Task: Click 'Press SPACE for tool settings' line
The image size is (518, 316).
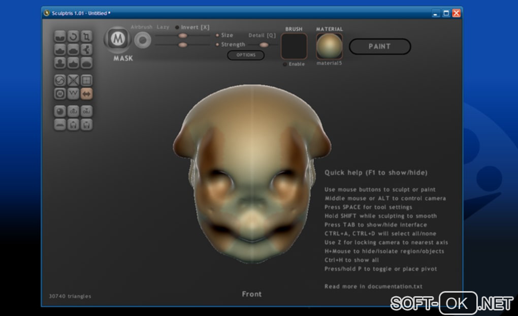Action: (x=368, y=207)
